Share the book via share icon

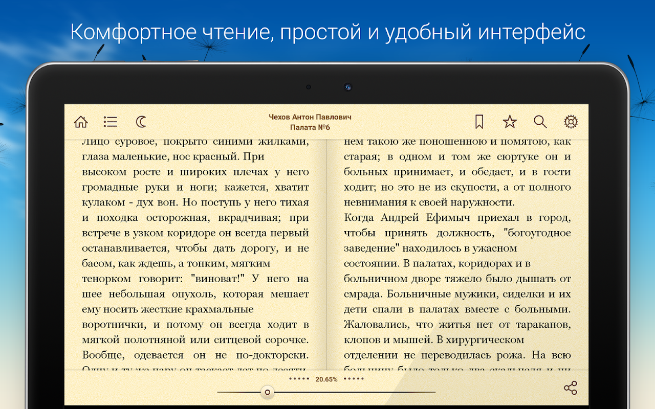(x=571, y=388)
